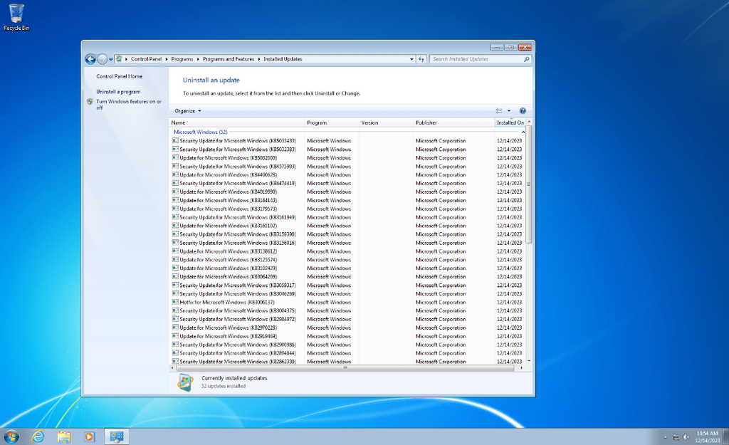Sort by Version column header
Viewport: 729px width, 445px height.
coord(386,122)
